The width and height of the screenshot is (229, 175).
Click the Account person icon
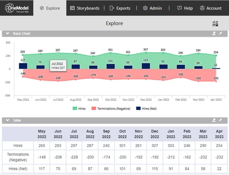pos(202,8)
